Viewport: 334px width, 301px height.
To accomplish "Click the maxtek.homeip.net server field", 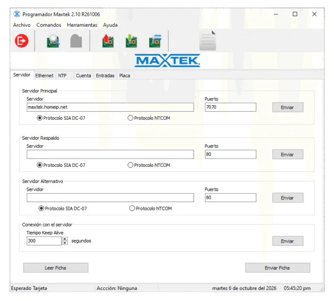I will click(110, 107).
